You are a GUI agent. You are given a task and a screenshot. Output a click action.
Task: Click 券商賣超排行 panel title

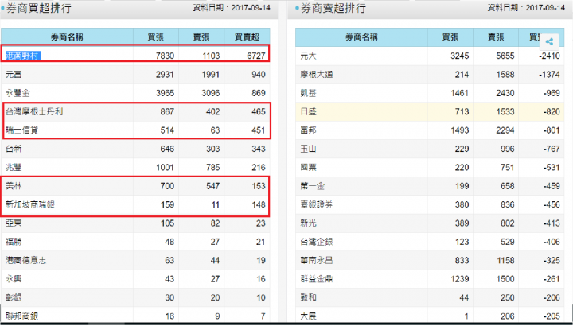(x=333, y=8)
